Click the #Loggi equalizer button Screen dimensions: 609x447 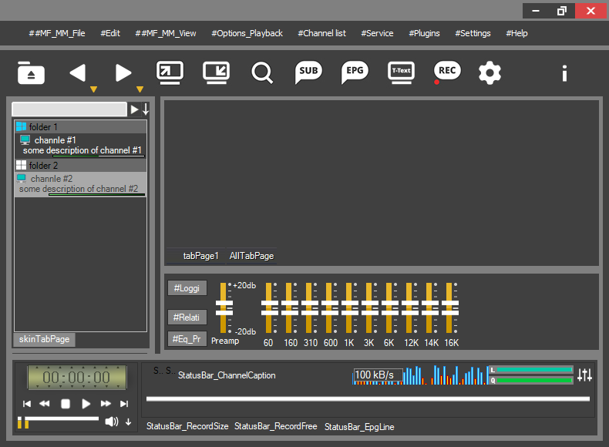[187, 288]
